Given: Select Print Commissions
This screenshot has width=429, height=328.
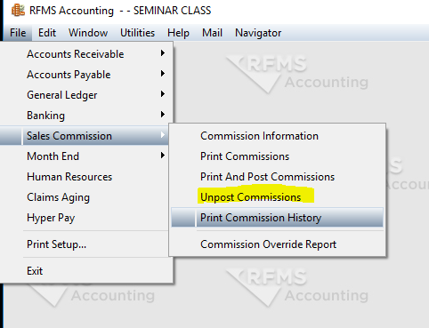Looking at the screenshot, I should [278, 156].
